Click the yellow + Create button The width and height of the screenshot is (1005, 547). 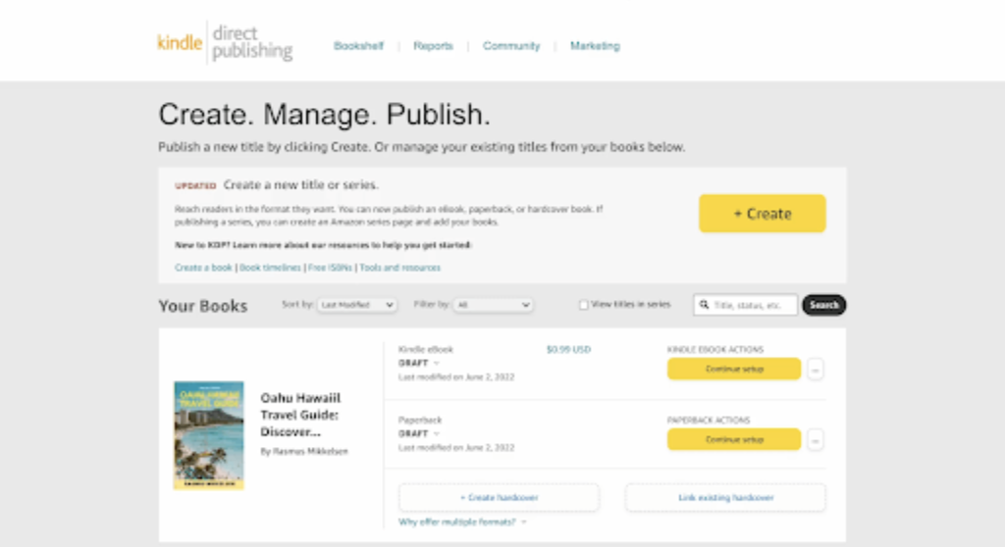pyautogui.click(x=762, y=214)
